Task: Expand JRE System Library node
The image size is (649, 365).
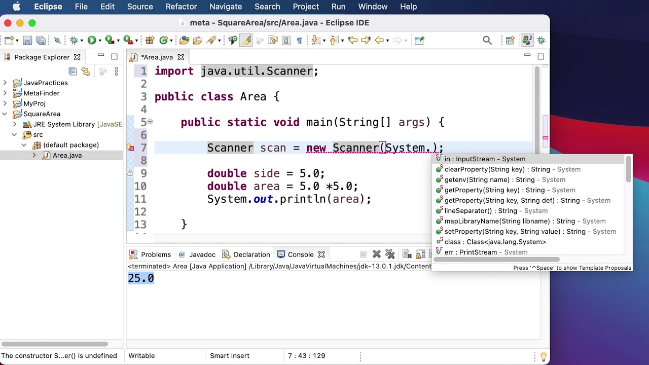Action: [x=15, y=124]
